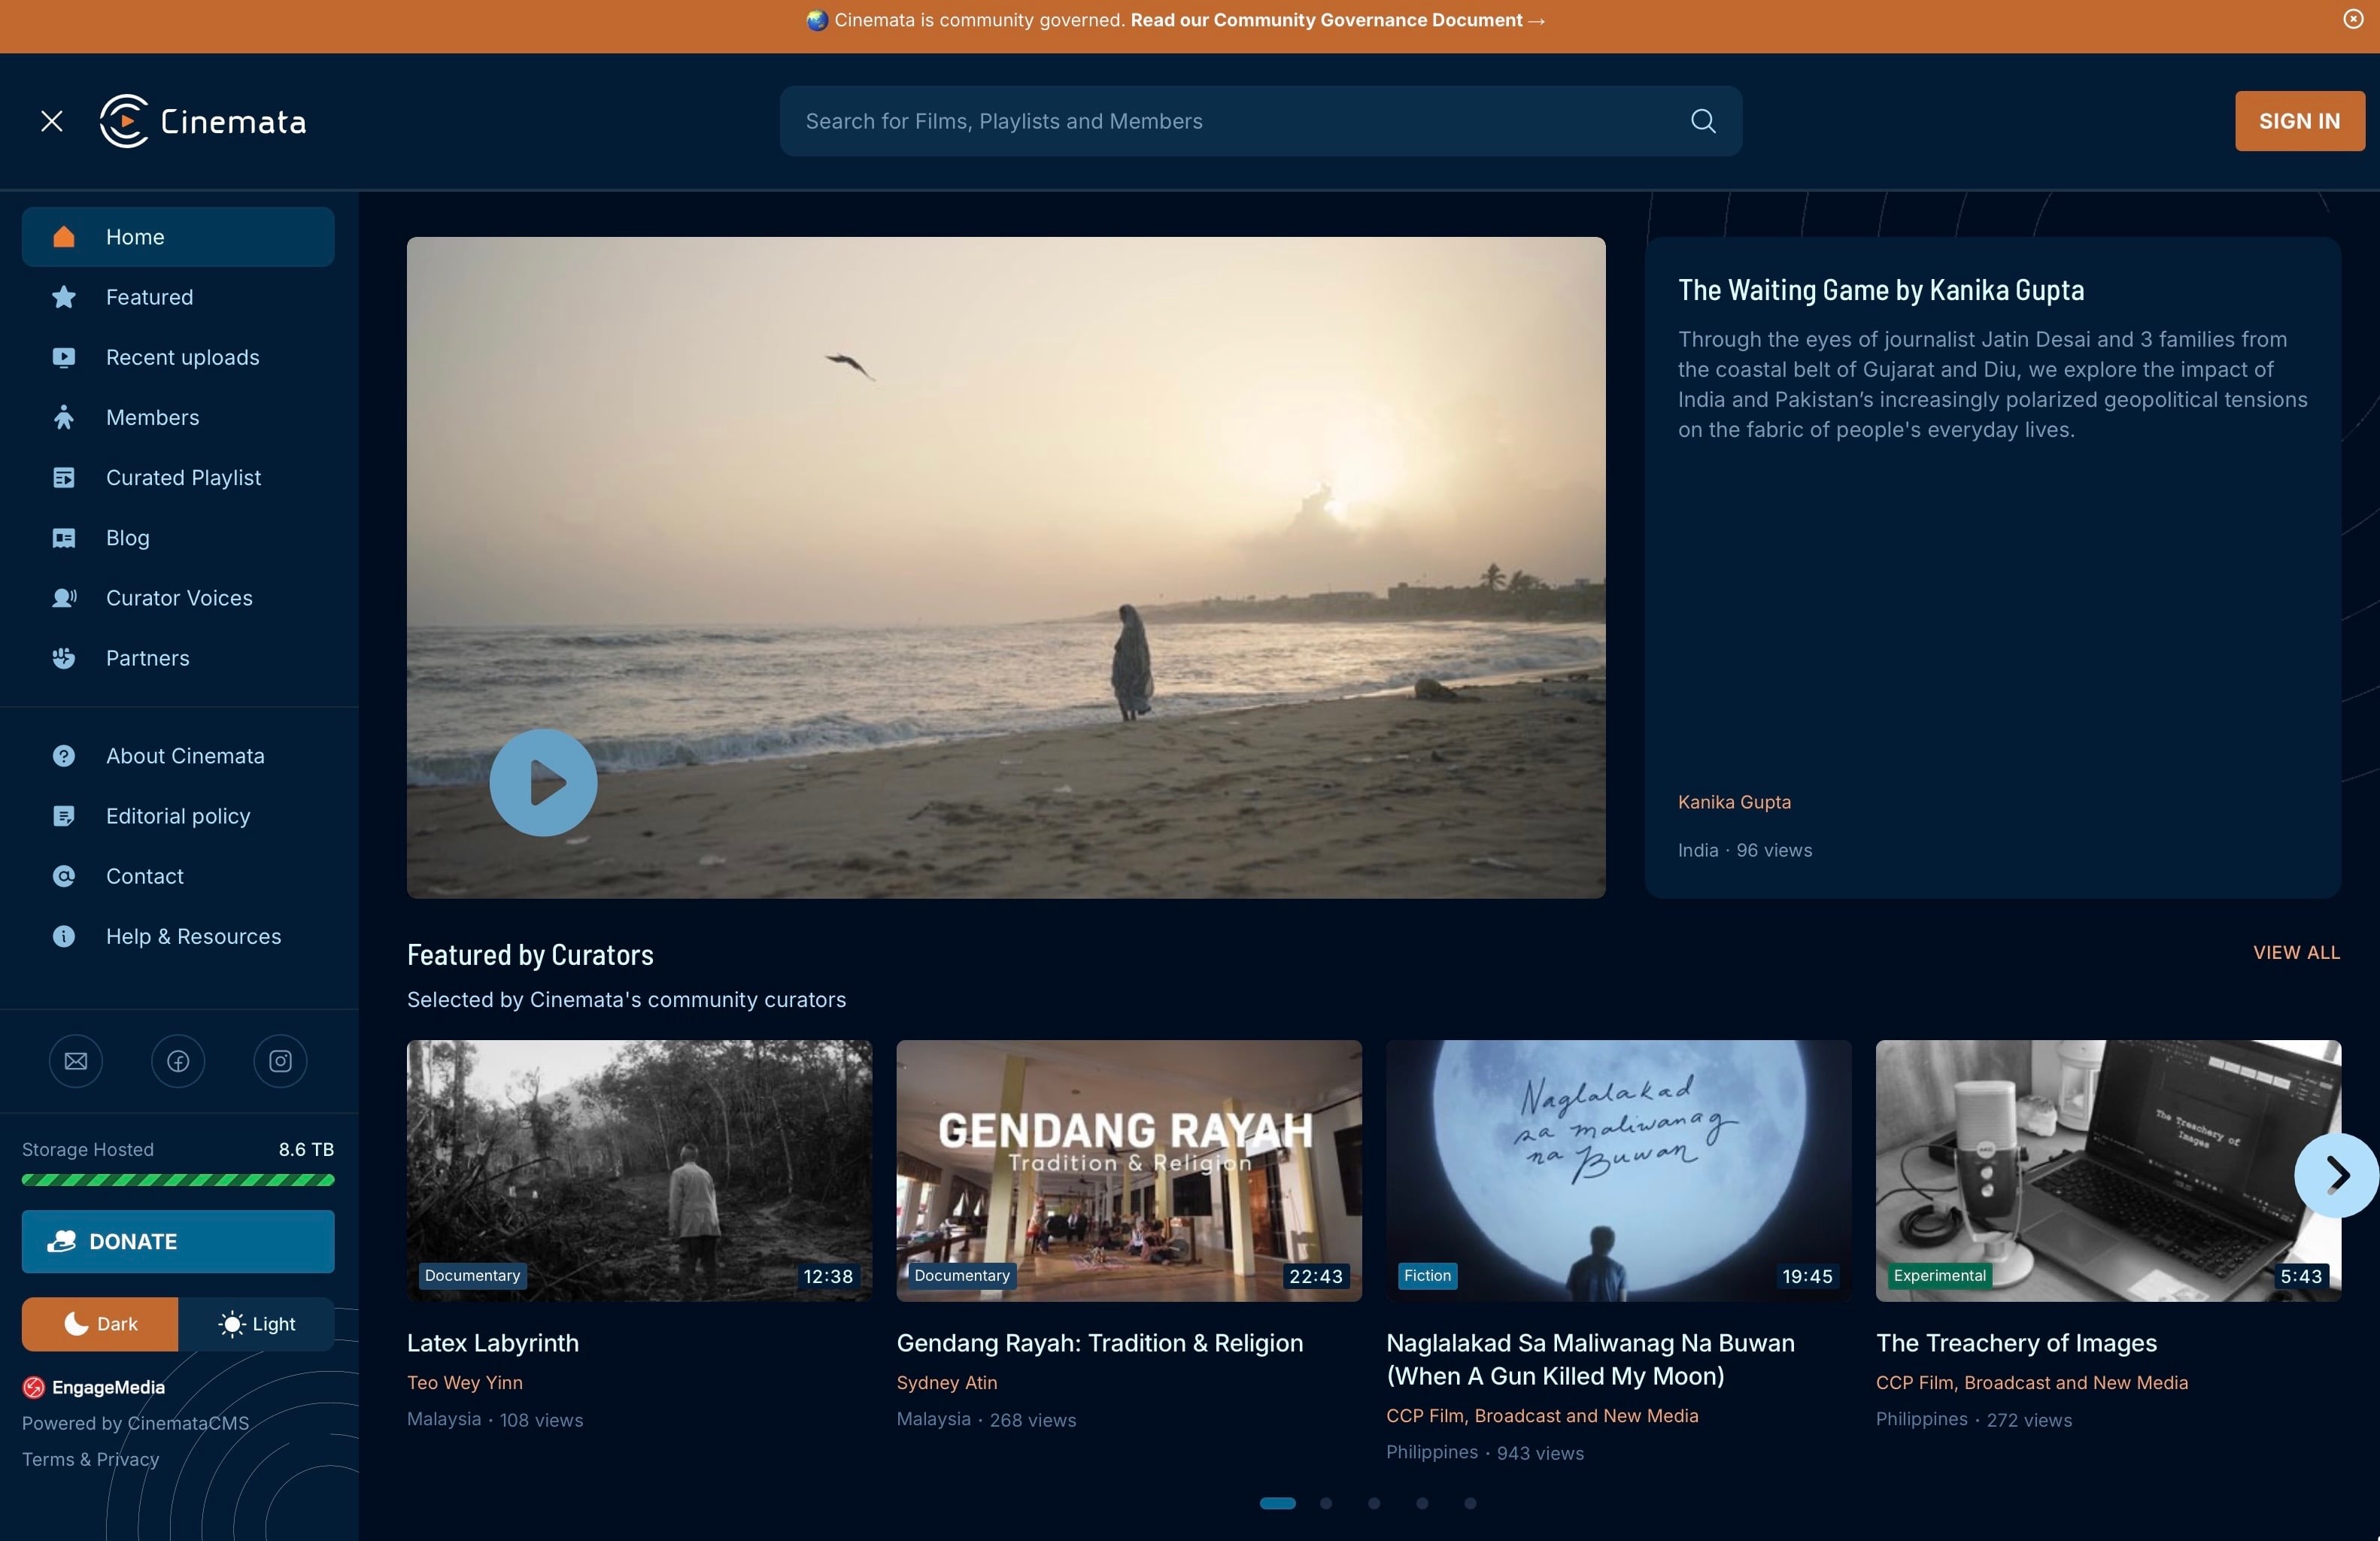Open Terms & Privacy link
Image resolution: width=2380 pixels, height=1541 pixels.
pyautogui.click(x=91, y=1459)
